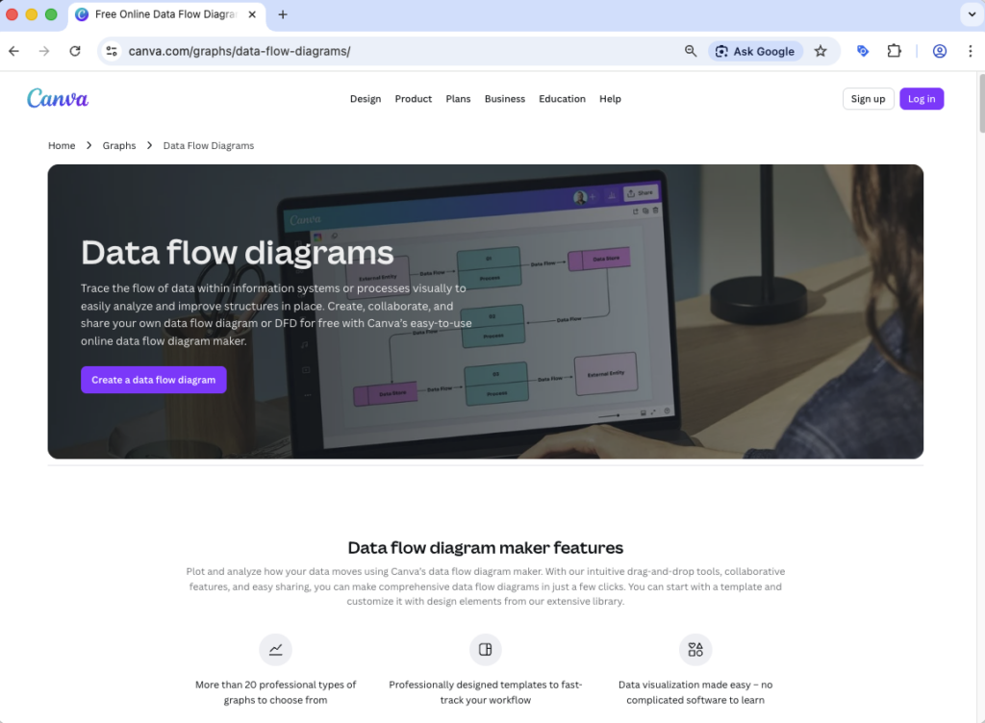The width and height of the screenshot is (985, 723).
Task: Open the Product menu
Action: click(x=414, y=99)
